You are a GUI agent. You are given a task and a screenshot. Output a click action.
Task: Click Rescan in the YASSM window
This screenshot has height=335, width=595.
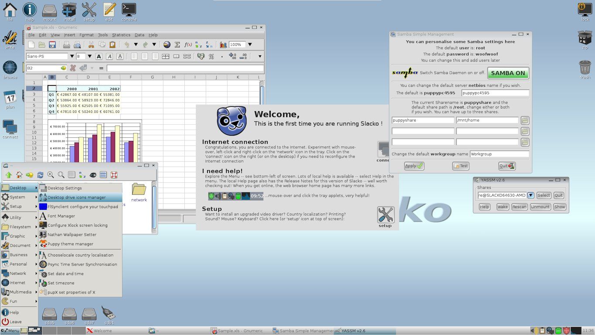click(x=519, y=207)
